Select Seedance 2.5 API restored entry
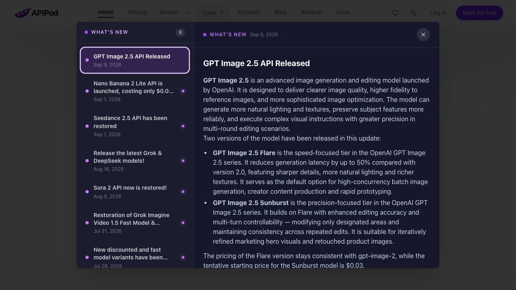Screen dimensions: 516x290 [x=135, y=126]
